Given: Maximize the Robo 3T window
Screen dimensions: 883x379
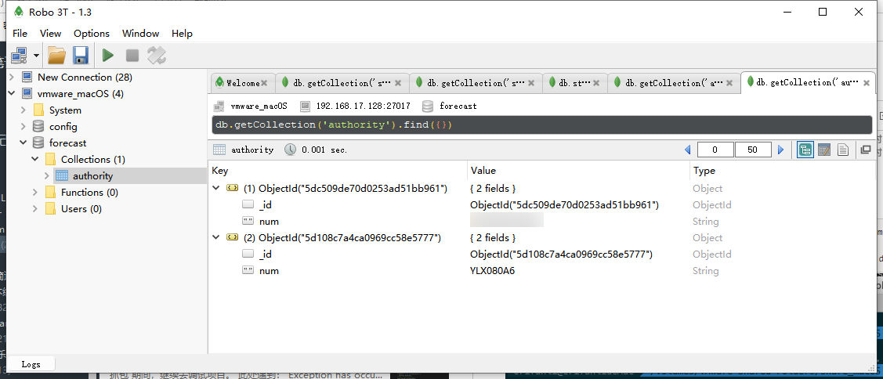Looking at the screenshot, I should [x=822, y=11].
